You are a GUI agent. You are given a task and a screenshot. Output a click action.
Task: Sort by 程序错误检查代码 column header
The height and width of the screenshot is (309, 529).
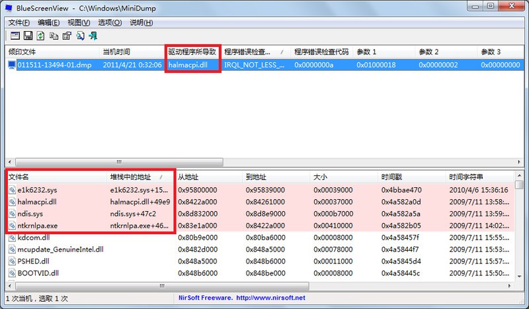319,52
